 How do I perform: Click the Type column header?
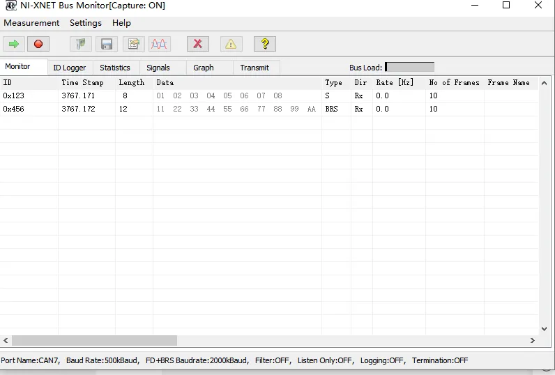(x=336, y=83)
